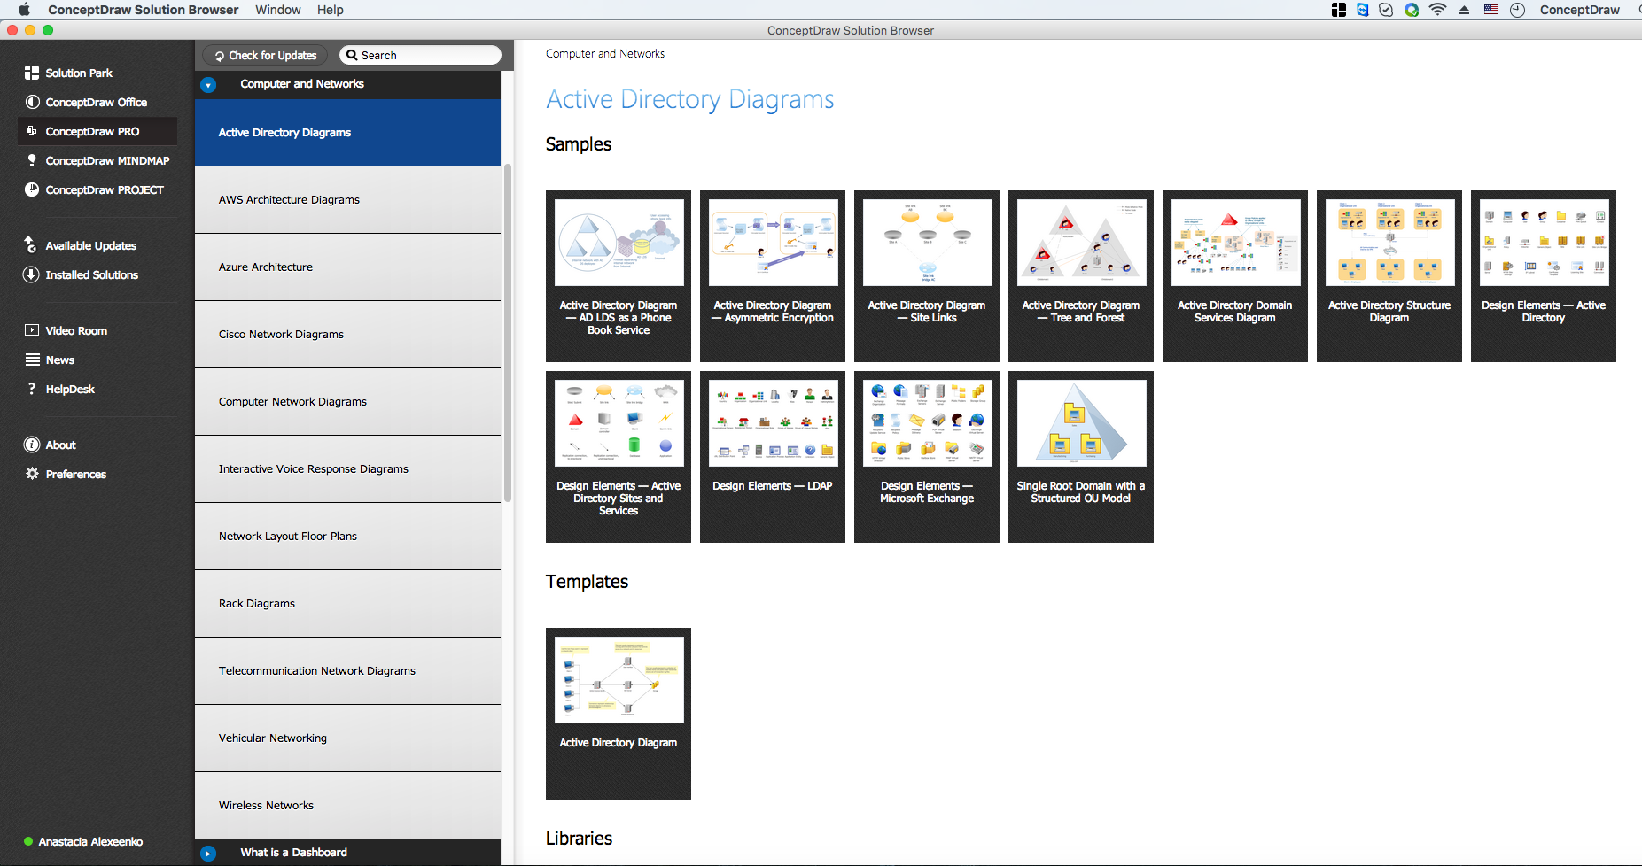This screenshot has height=866, width=1642.
Task: Click the user Anastacia Alexeenko
Action: point(84,841)
